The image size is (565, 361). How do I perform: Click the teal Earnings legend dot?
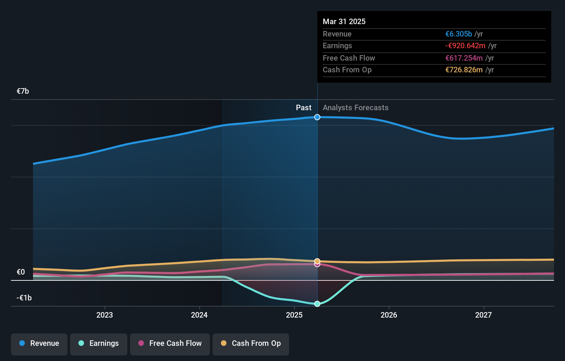point(81,343)
